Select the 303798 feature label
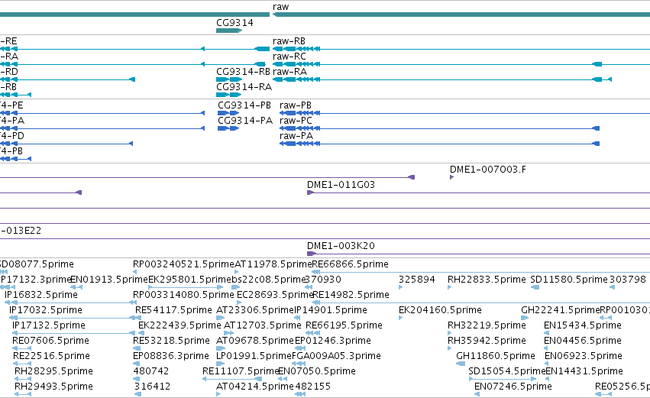This screenshot has height=398, width=650. [628, 280]
